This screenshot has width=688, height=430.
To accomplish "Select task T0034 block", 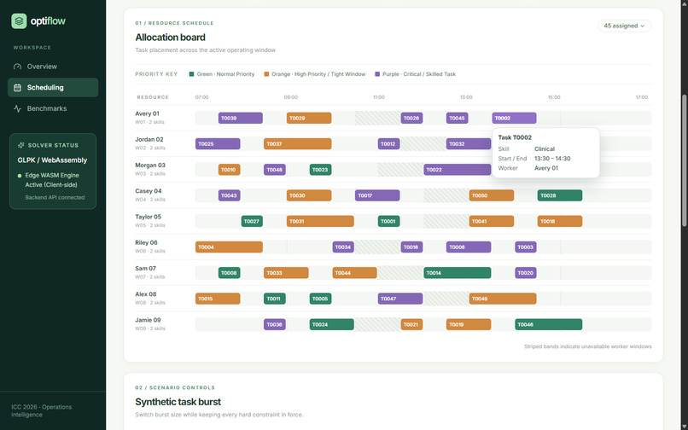I will click(343, 247).
